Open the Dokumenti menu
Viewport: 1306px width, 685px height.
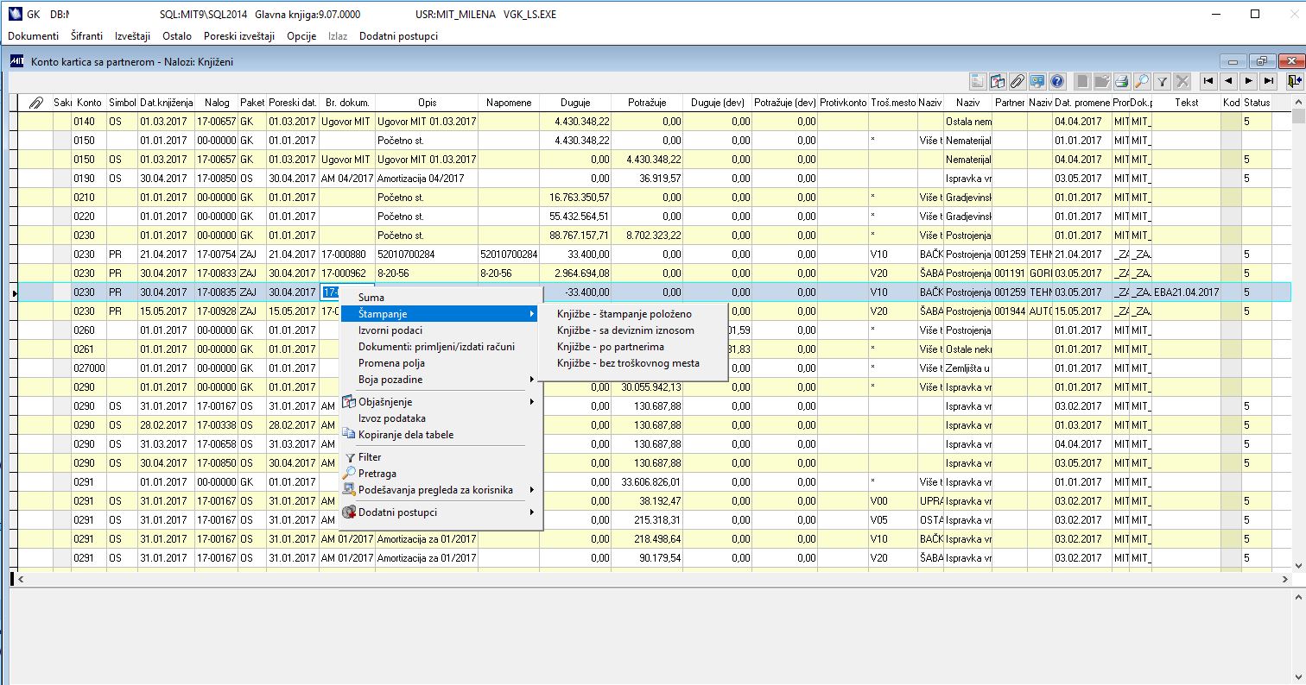point(33,36)
